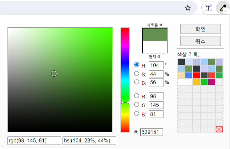This screenshot has height=149, width=230.
Task: Select the rgb(98, 145, 81) text box
Action: pos(34,141)
